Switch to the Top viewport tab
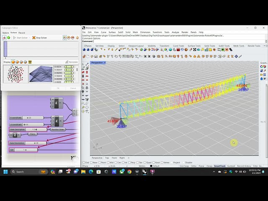268x201 pixels. tap(107, 158)
